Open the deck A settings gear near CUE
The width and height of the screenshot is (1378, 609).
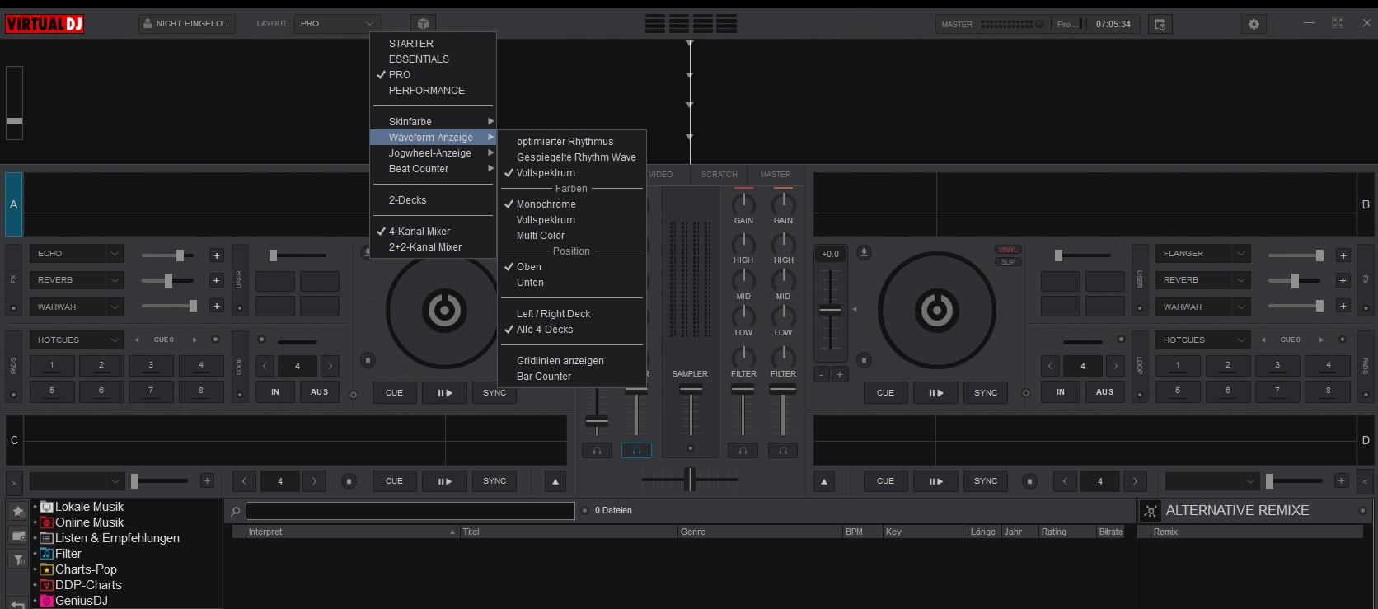tap(354, 395)
